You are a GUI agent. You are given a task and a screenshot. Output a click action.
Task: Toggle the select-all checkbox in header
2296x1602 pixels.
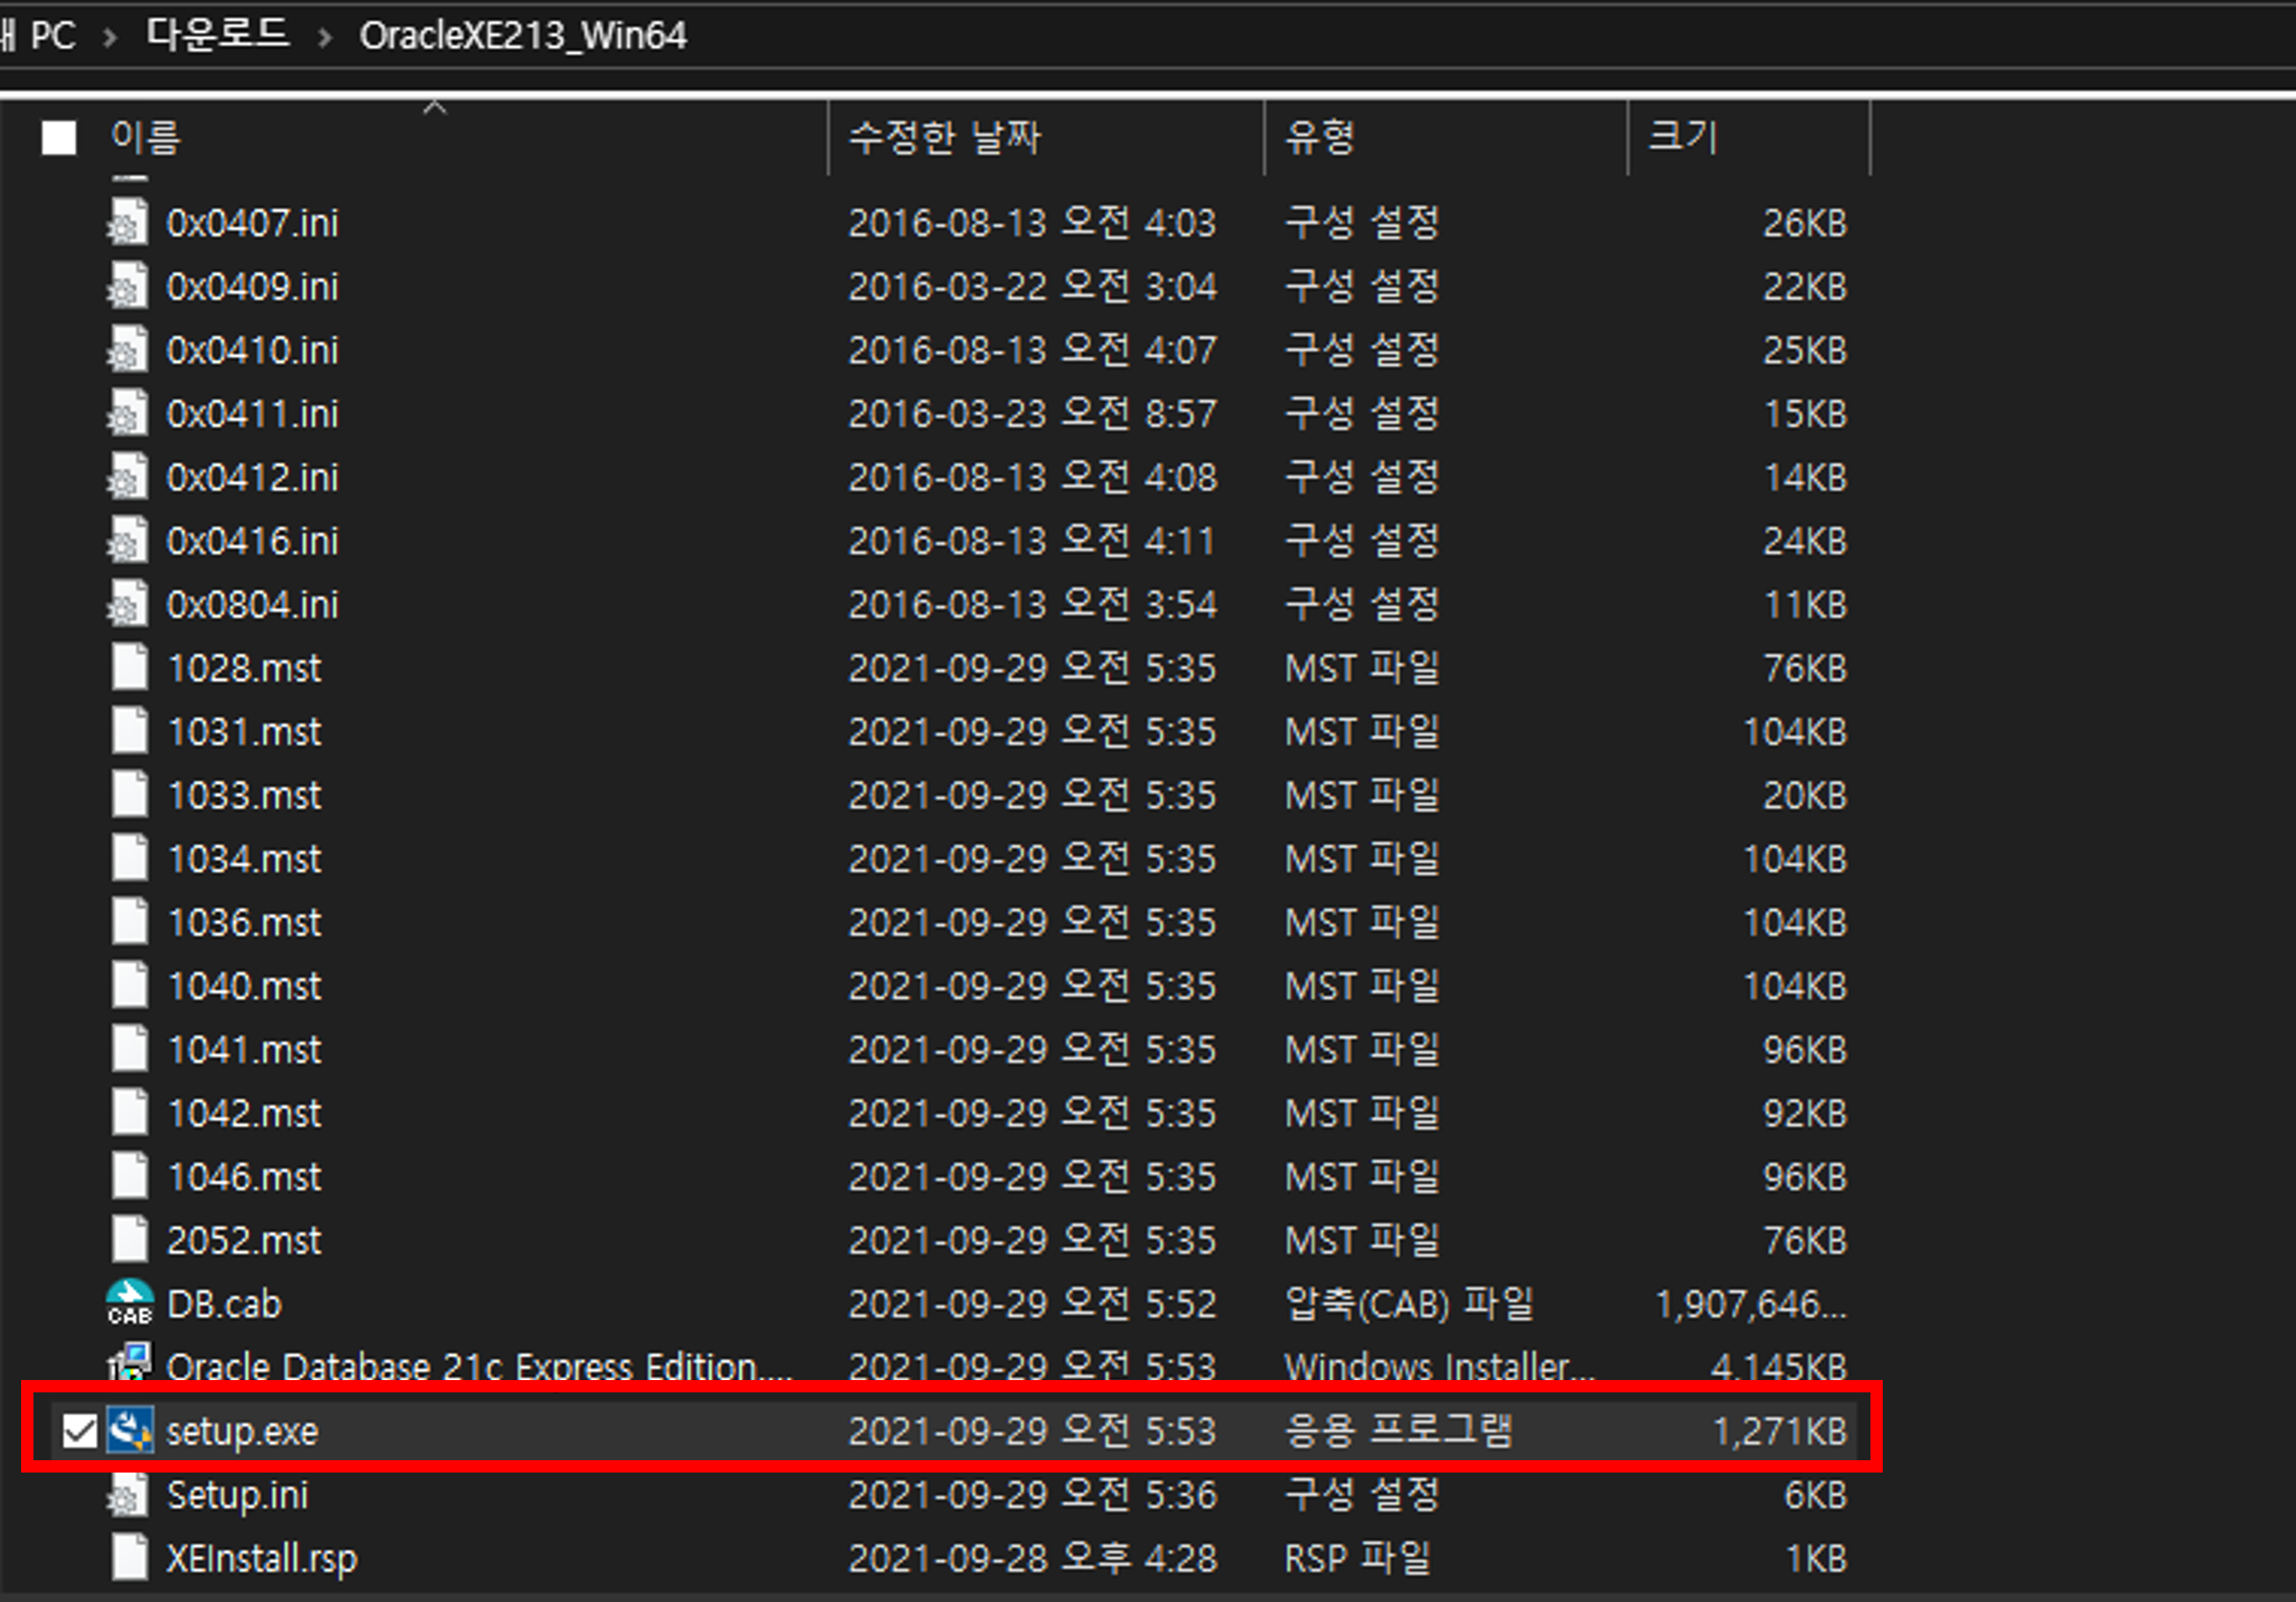point(59,138)
